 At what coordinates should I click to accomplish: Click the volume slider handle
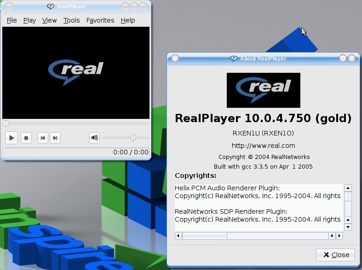[x=133, y=137]
